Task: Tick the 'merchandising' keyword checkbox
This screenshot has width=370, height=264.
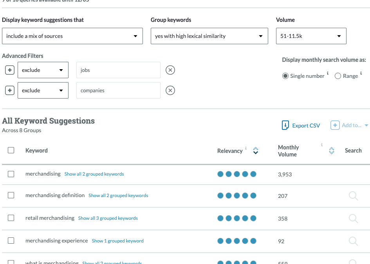Action: coord(11,174)
